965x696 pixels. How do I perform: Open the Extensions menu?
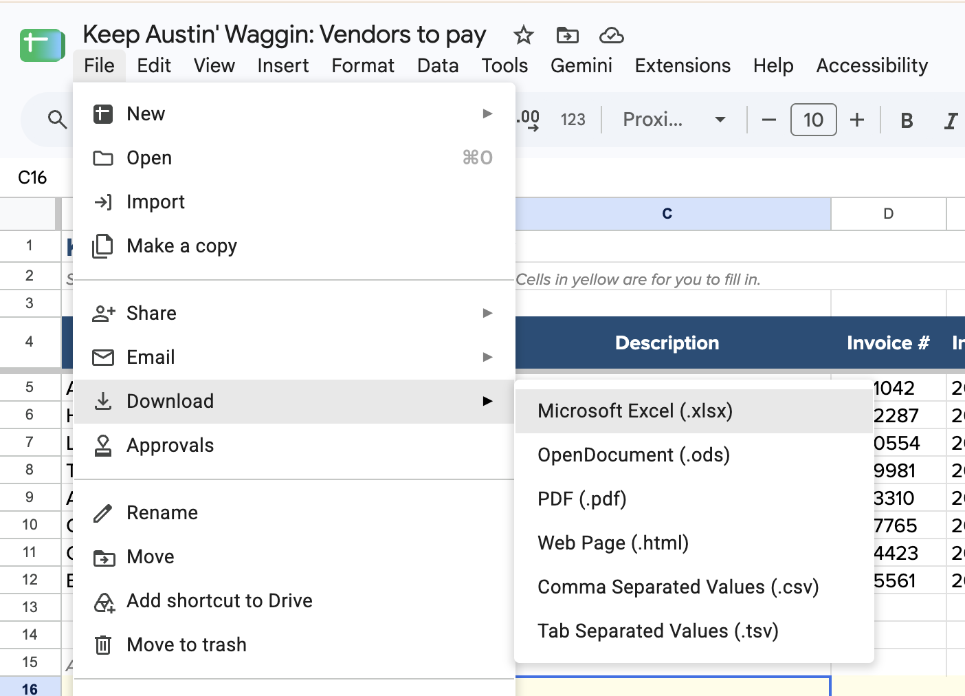(x=683, y=65)
